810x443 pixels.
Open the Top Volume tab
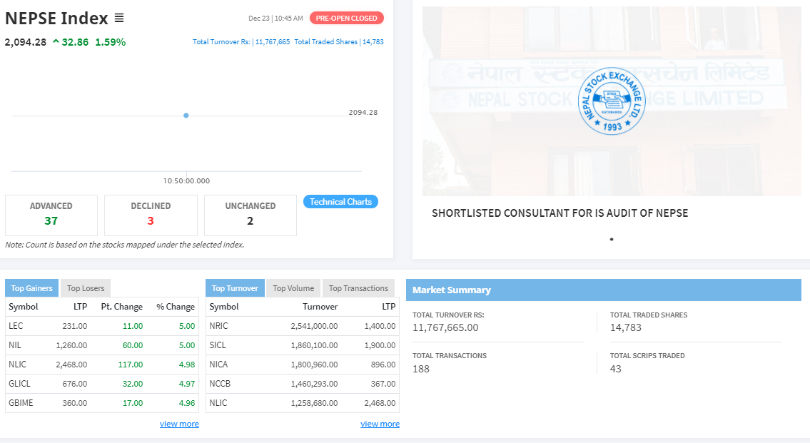point(293,288)
